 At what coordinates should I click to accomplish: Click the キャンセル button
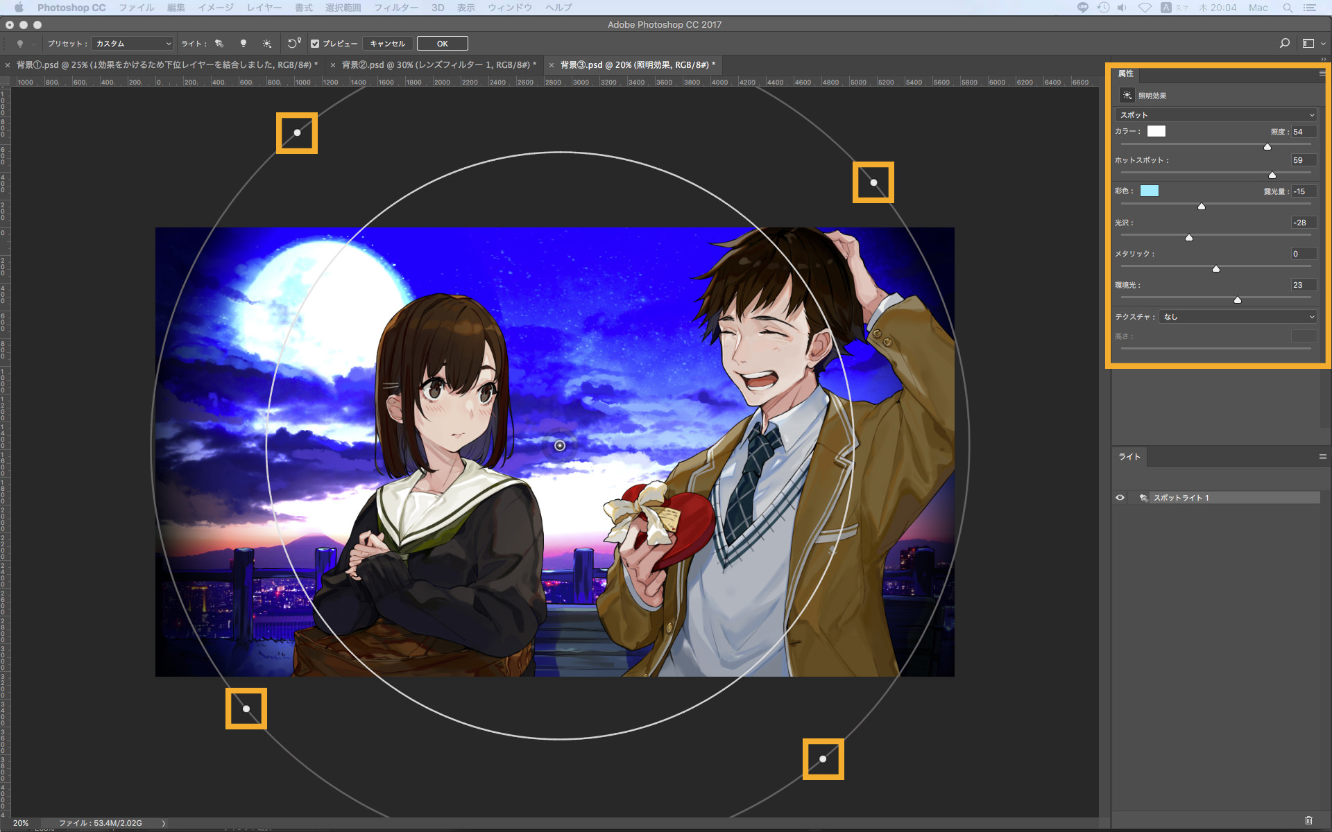[x=387, y=44]
